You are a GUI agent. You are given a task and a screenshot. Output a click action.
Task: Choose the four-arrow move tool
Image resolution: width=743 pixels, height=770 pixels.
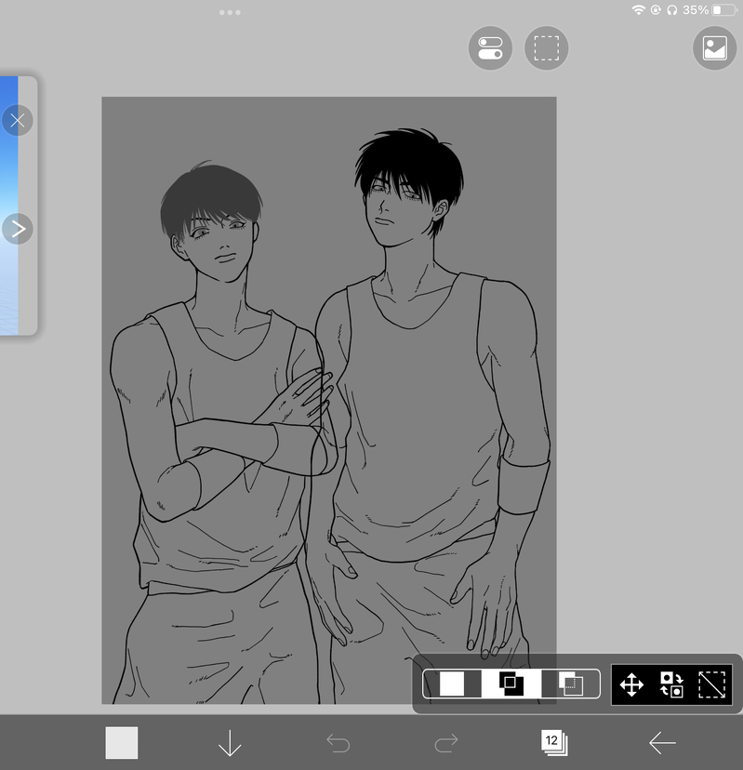[631, 684]
